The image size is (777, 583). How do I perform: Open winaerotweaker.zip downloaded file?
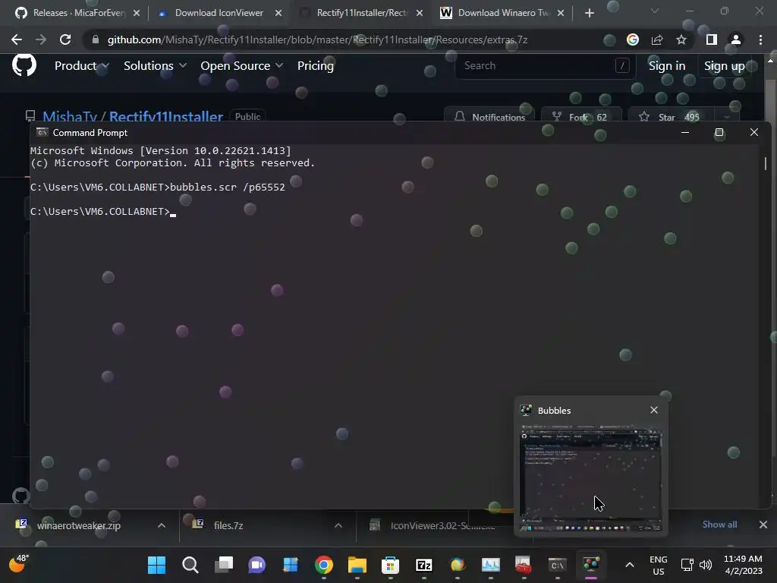78,525
